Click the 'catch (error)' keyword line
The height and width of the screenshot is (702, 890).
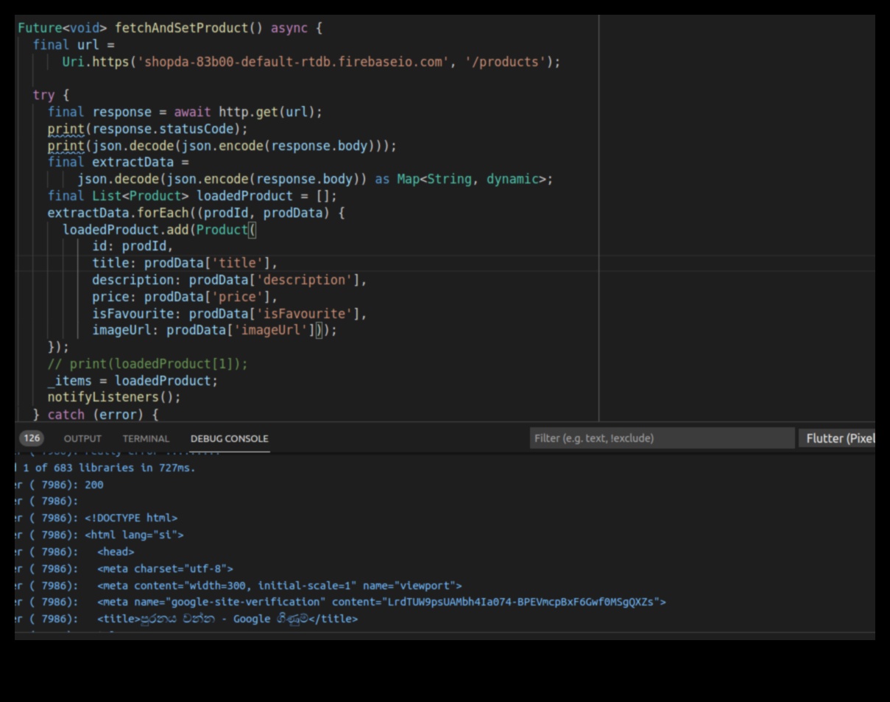click(x=96, y=415)
